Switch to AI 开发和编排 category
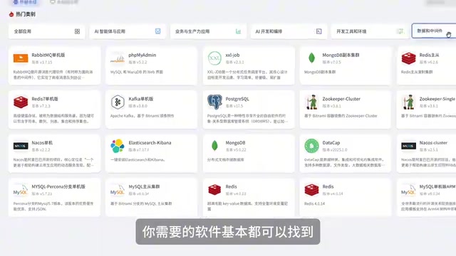Screen dimensions: 456x256 (x=289, y=31)
